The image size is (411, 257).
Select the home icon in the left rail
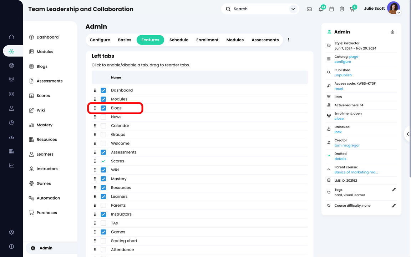(11, 37)
